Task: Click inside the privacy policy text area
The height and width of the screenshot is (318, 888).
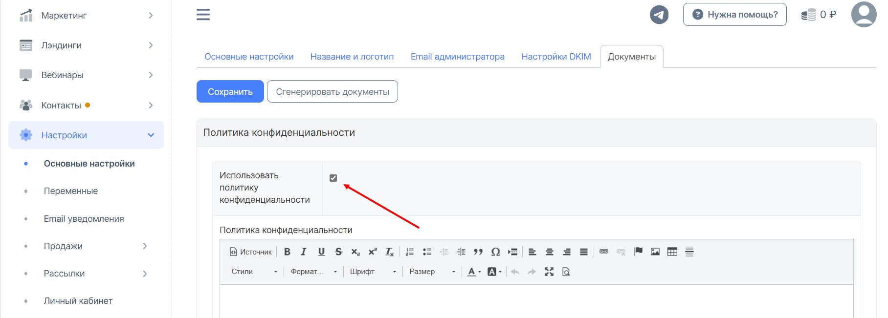Action: click(536, 301)
